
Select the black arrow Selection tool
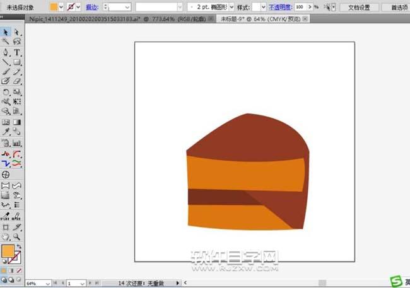pos(6,32)
